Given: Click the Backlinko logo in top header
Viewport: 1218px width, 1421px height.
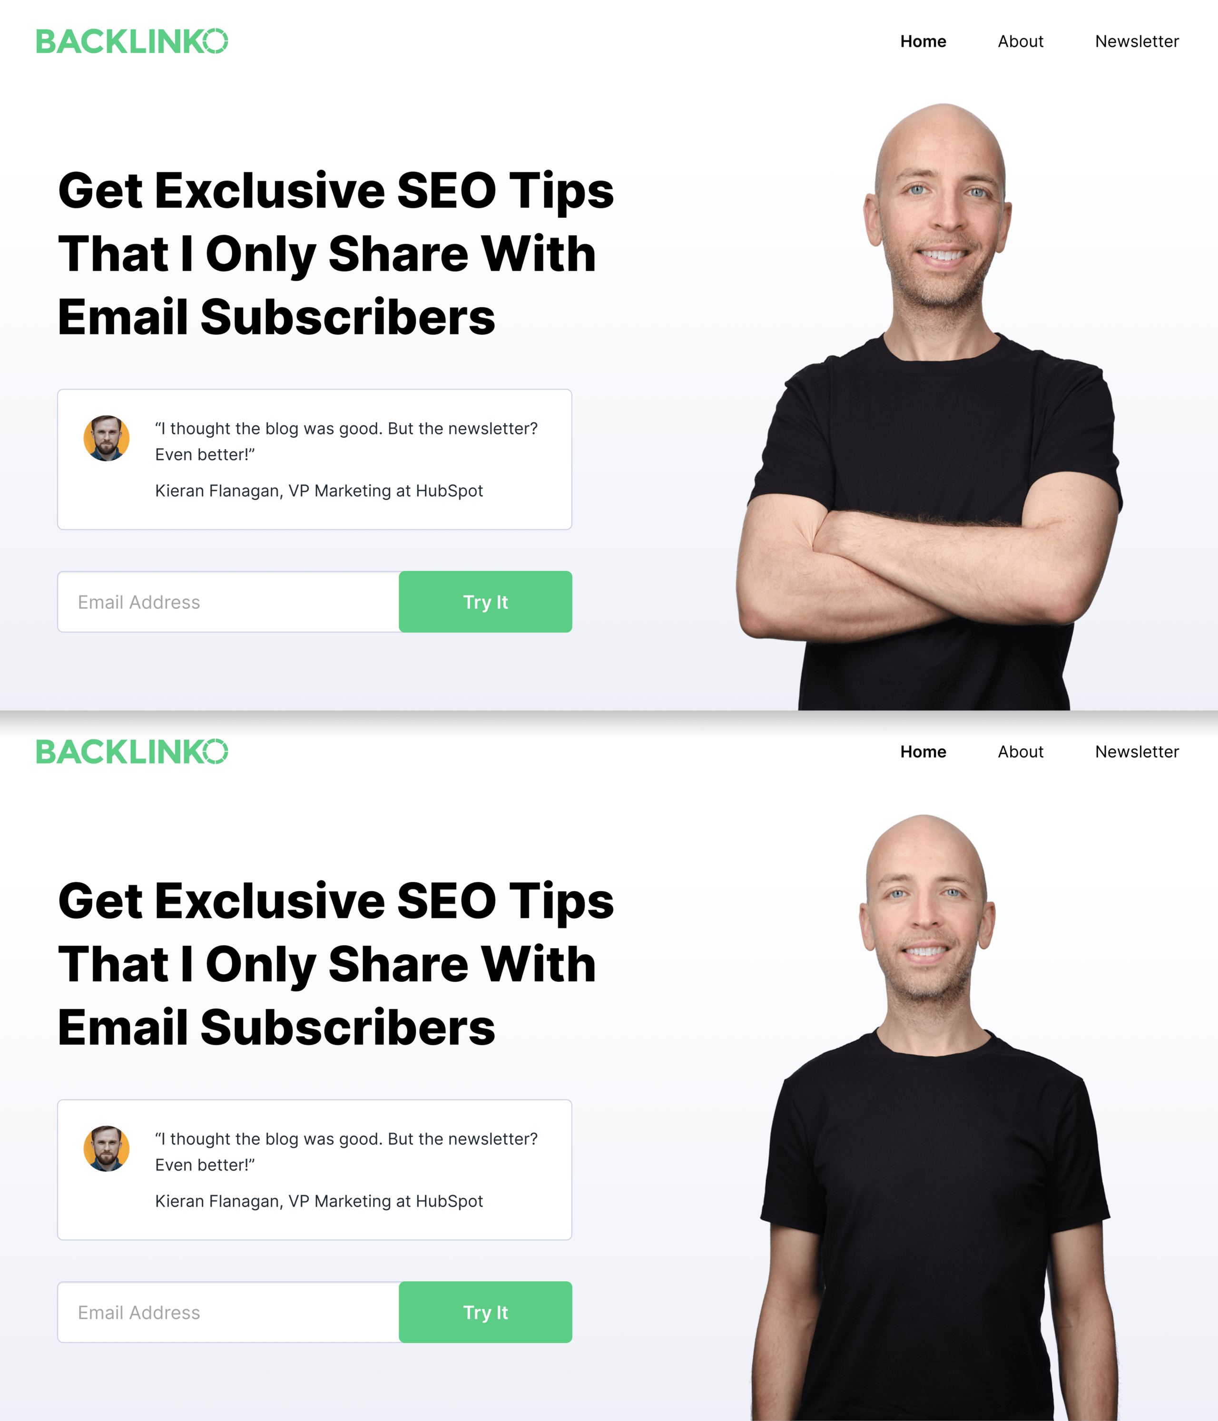Looking at the screenshot, I should (x=133, y=41).
